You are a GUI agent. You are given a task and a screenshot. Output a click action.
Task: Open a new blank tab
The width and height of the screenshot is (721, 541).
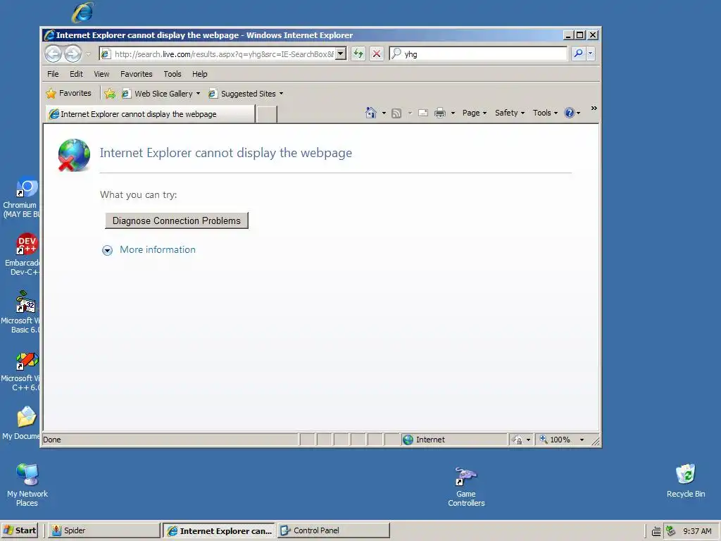[267, 114]
